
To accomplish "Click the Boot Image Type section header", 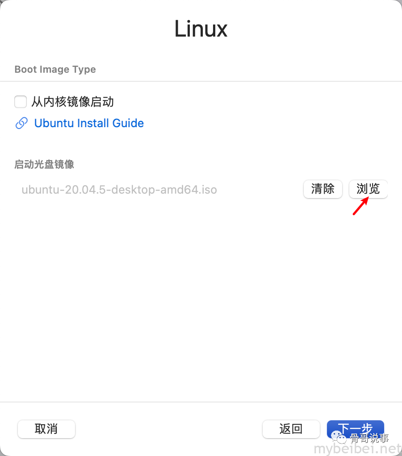I will (x=55, y=69).
